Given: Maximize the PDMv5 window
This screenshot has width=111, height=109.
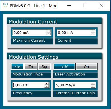Looking at the screenshot, I should pyautogui.click(x=85, y=6).
